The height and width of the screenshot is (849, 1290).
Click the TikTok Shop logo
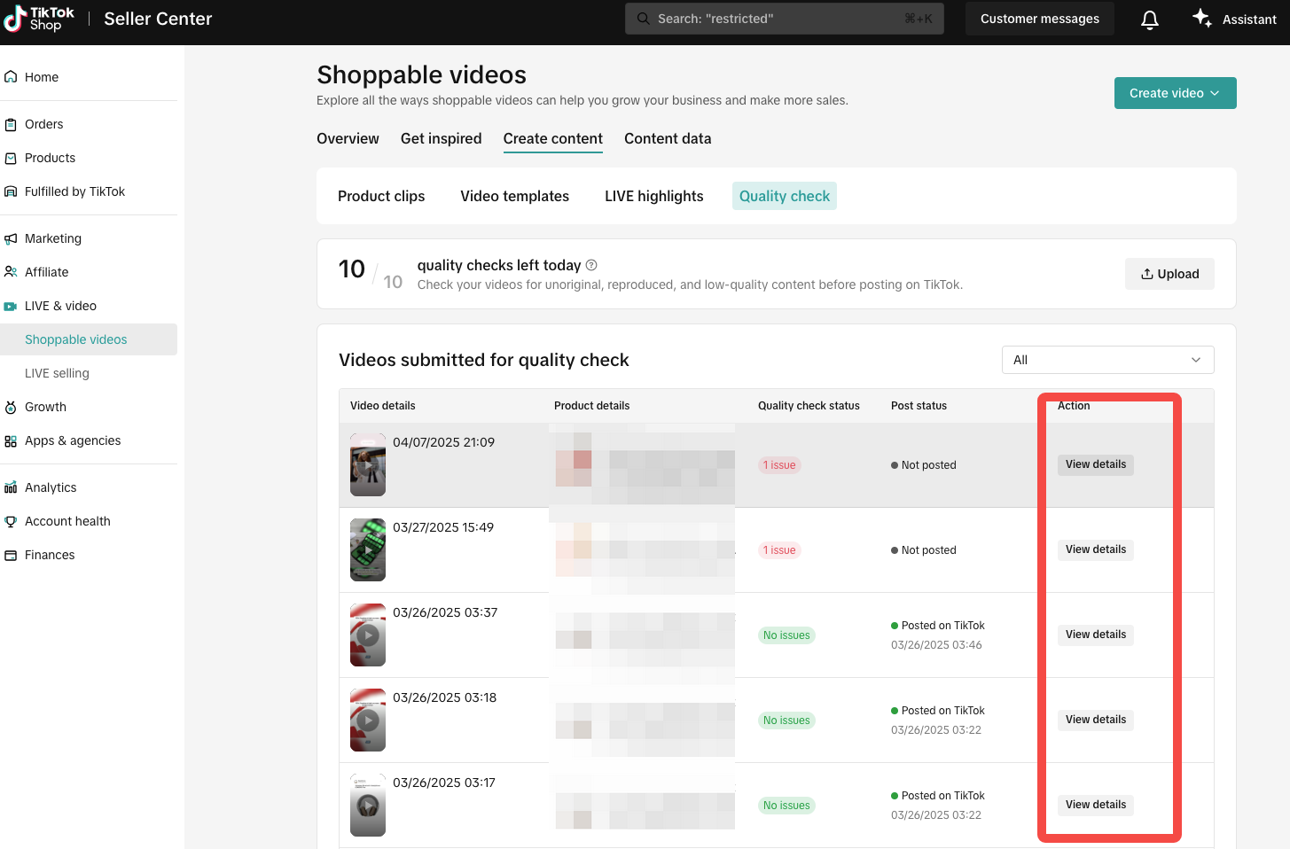tap(40, 19)
